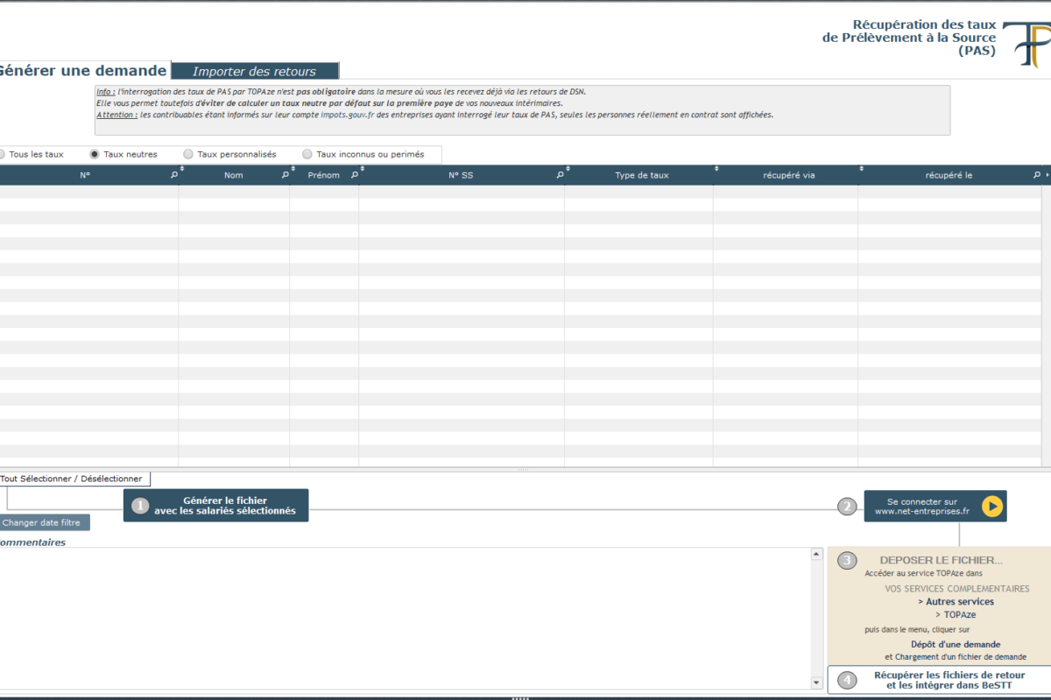Toggle sort arrows on 'récupéré via' column
Screen dimensions: 1051x700
pos(861,169)
